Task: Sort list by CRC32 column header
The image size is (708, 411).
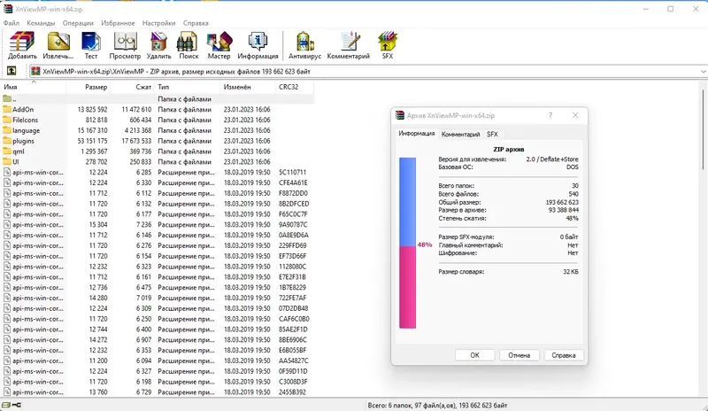Action: (x=295, y=87)
